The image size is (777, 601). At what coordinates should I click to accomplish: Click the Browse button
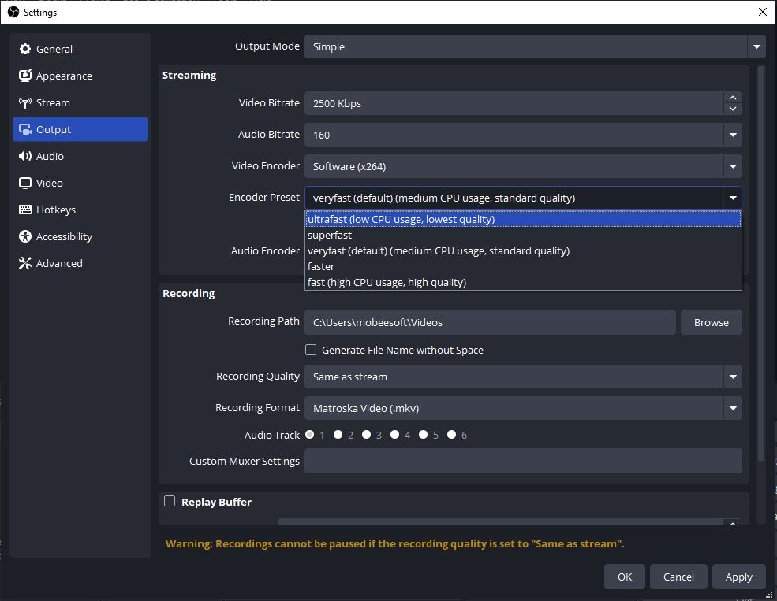click(711, 322)
